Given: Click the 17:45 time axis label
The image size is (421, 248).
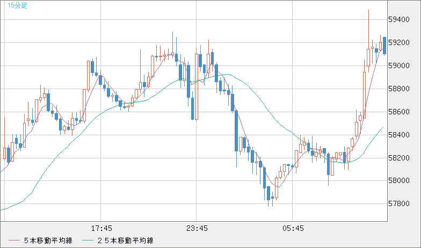Looking at the screenshot, I should click(x=101, y=229).
